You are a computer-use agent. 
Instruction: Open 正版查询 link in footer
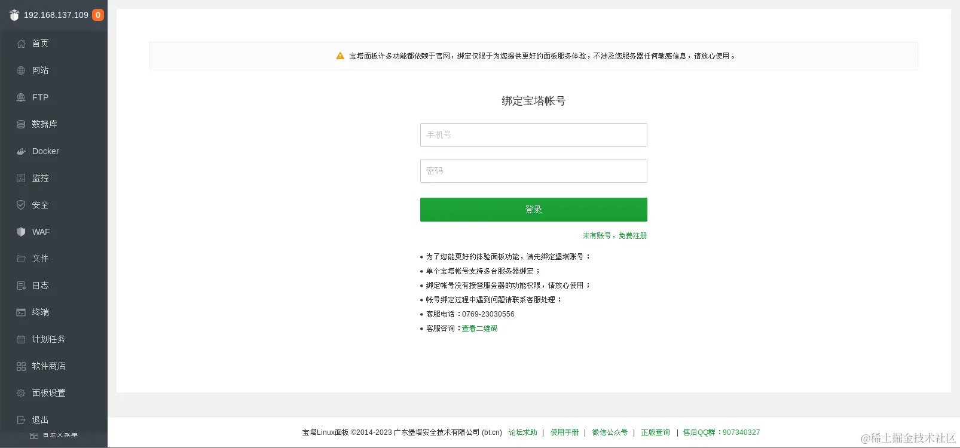pyautogui.click(x=656, y=432)
